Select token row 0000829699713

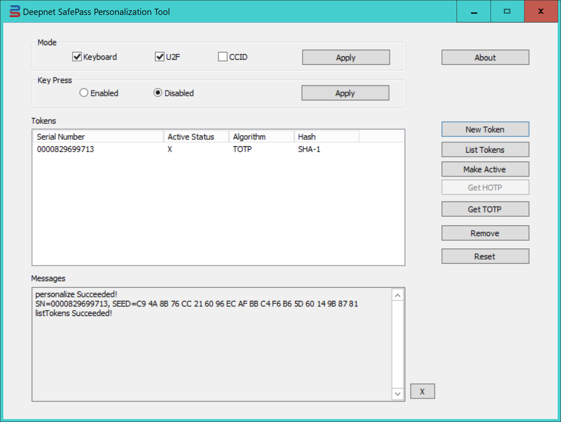[x=66, y=149]
